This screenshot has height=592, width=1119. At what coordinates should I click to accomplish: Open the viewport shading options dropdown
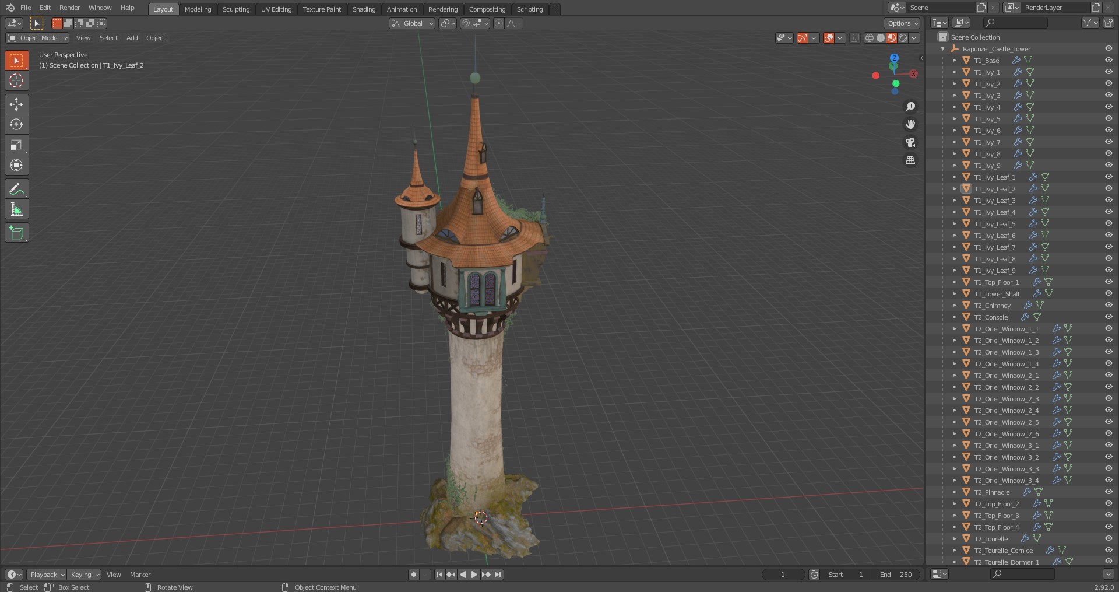[914, 38]
